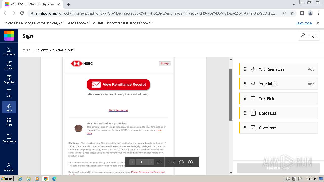The width and height of the screenshot is (324, 182).
Task: Select the Date Field item
Action: [278, 113]
